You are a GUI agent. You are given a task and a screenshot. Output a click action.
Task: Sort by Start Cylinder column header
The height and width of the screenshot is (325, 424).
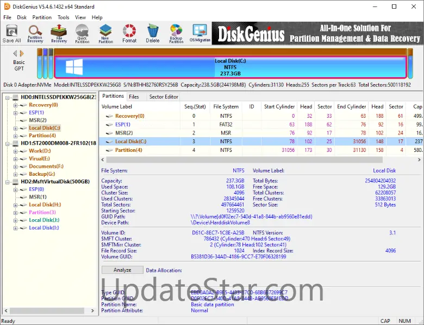(x=279, y=107)
